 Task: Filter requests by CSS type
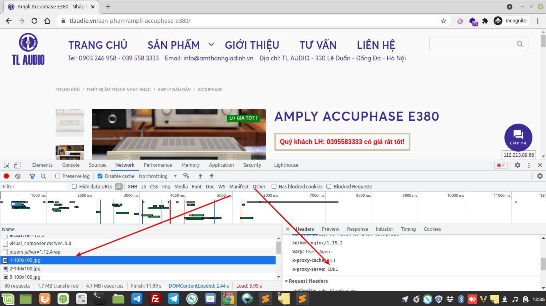click(154, 186)
